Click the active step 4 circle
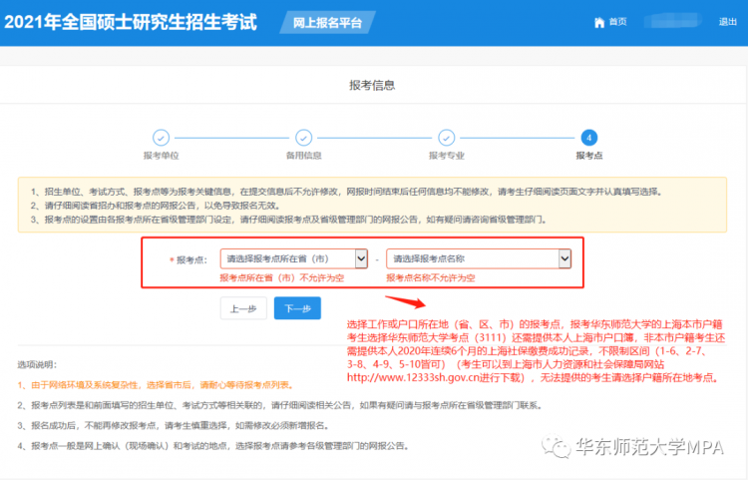The image size is (748, 480). coord(588,138)
